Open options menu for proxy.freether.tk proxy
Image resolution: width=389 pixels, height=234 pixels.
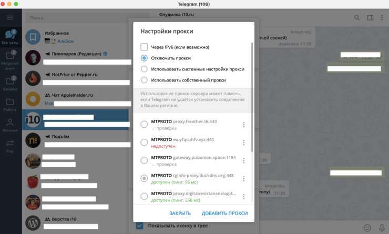tap(243, 125)
